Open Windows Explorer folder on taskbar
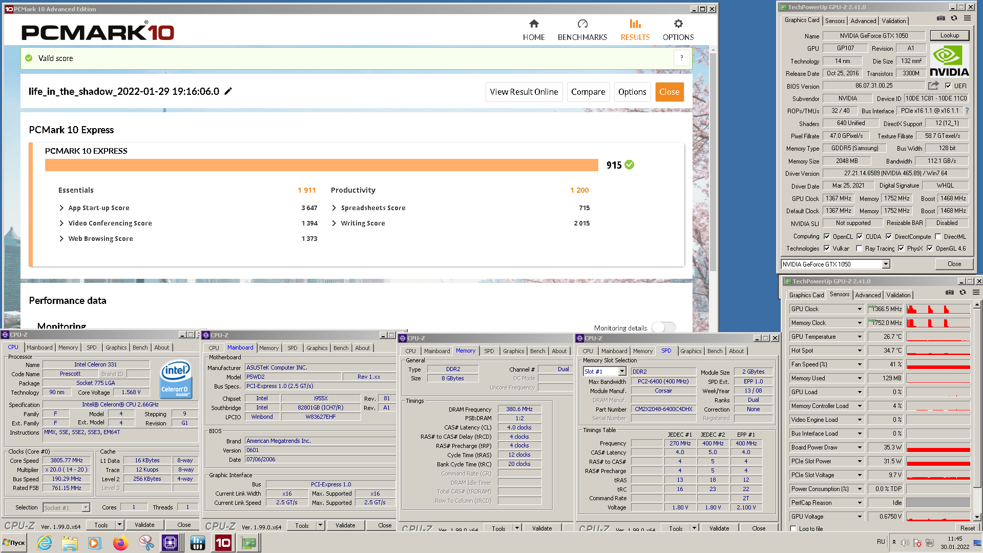This screenshot has width=983, height=553. point(69,543)
